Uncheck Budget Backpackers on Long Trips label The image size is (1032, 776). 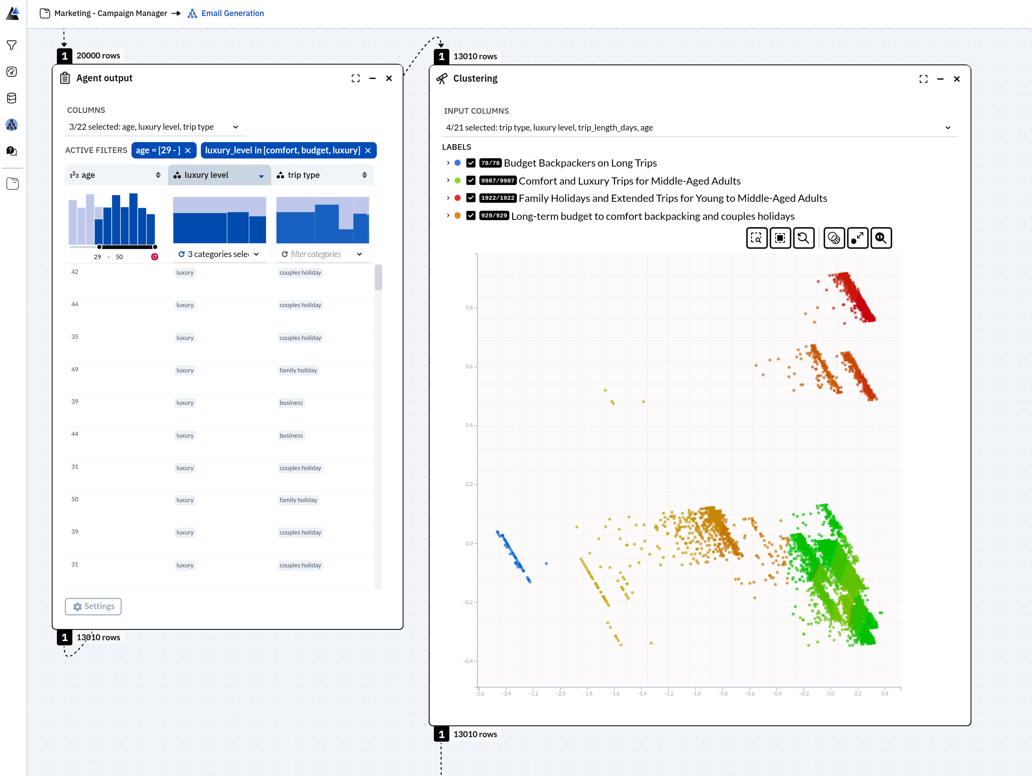pos(471,163)
